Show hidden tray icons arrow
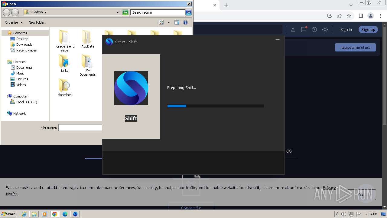Screen dimensions: 387x218 point(337,214)
